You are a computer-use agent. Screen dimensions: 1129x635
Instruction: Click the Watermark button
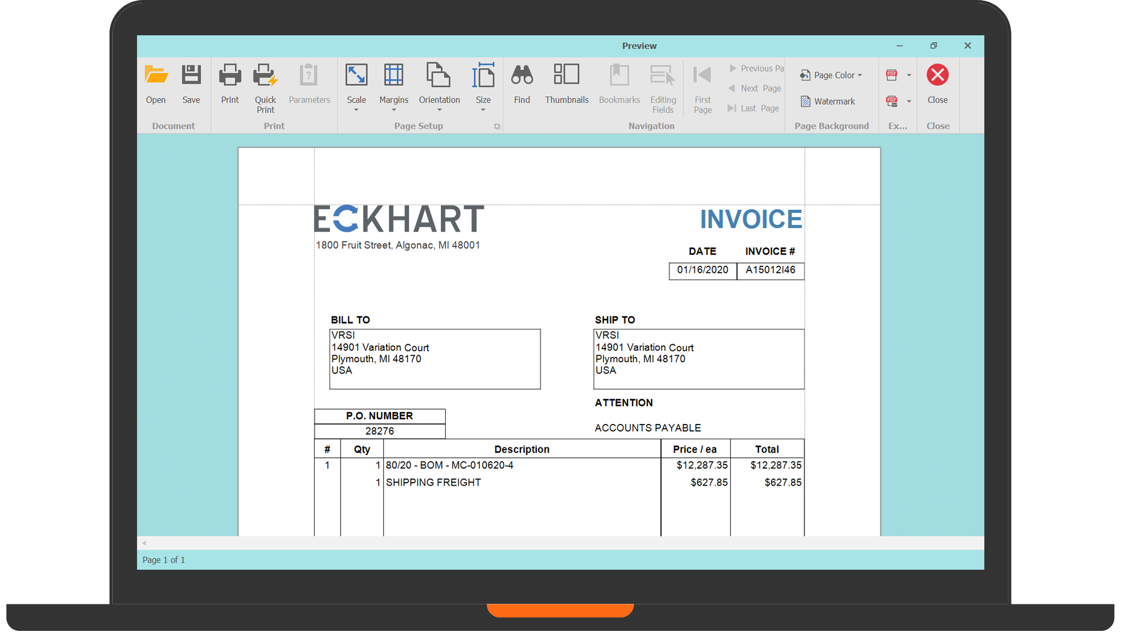[828, 101]
